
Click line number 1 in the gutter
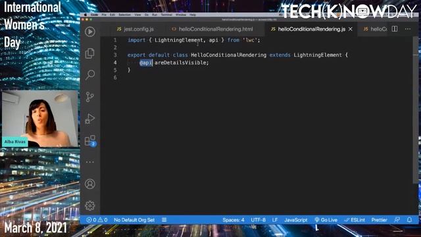click(x=115, y=40)
